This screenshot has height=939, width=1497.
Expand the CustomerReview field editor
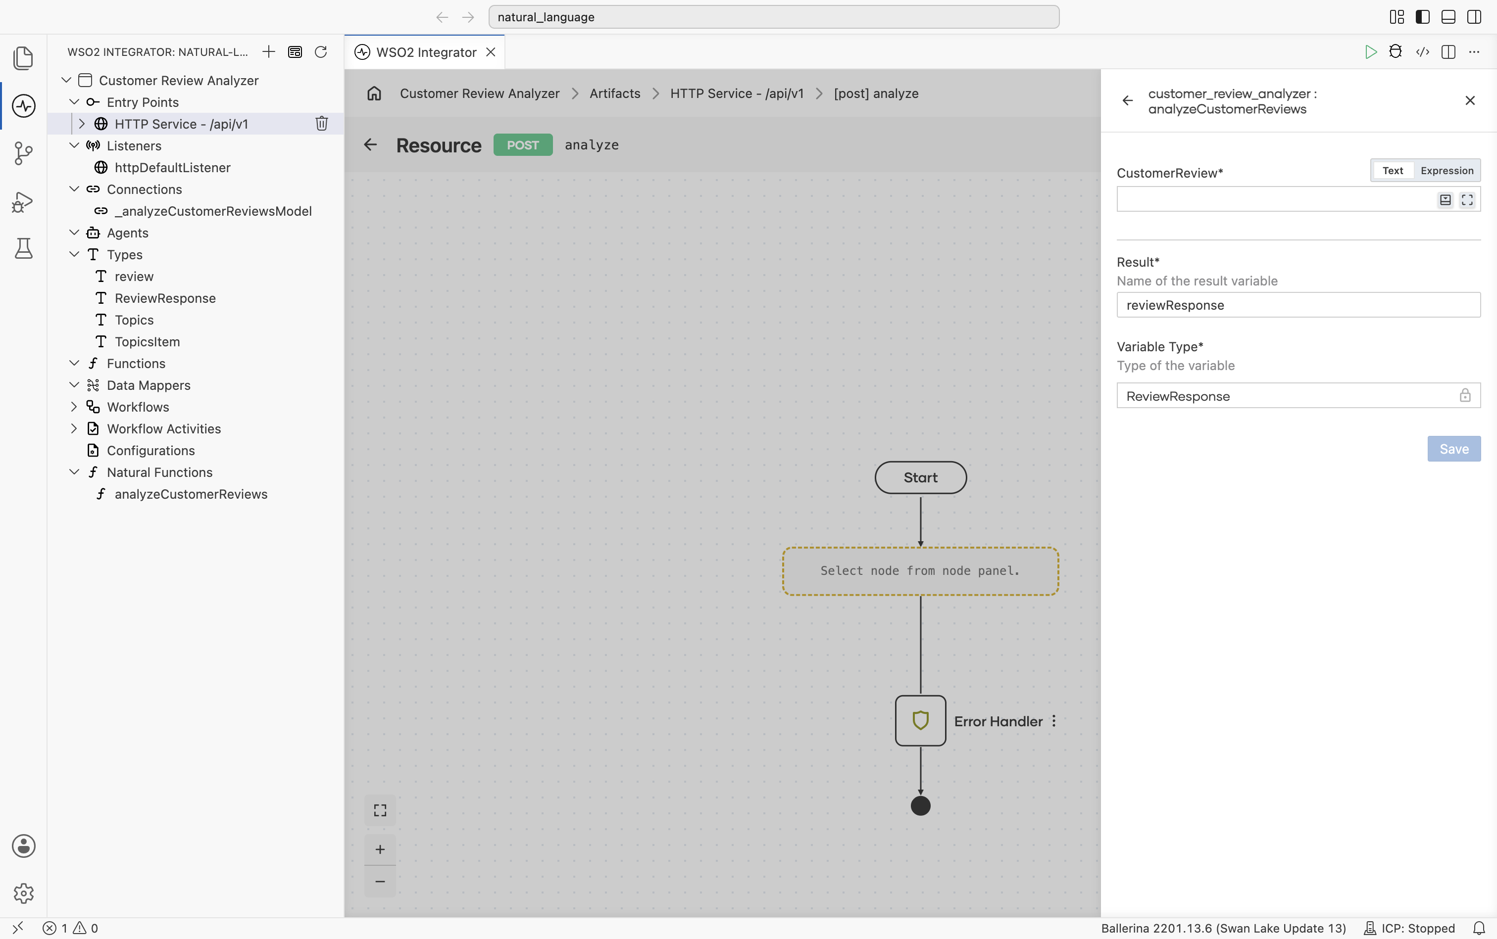(1467, 199)
